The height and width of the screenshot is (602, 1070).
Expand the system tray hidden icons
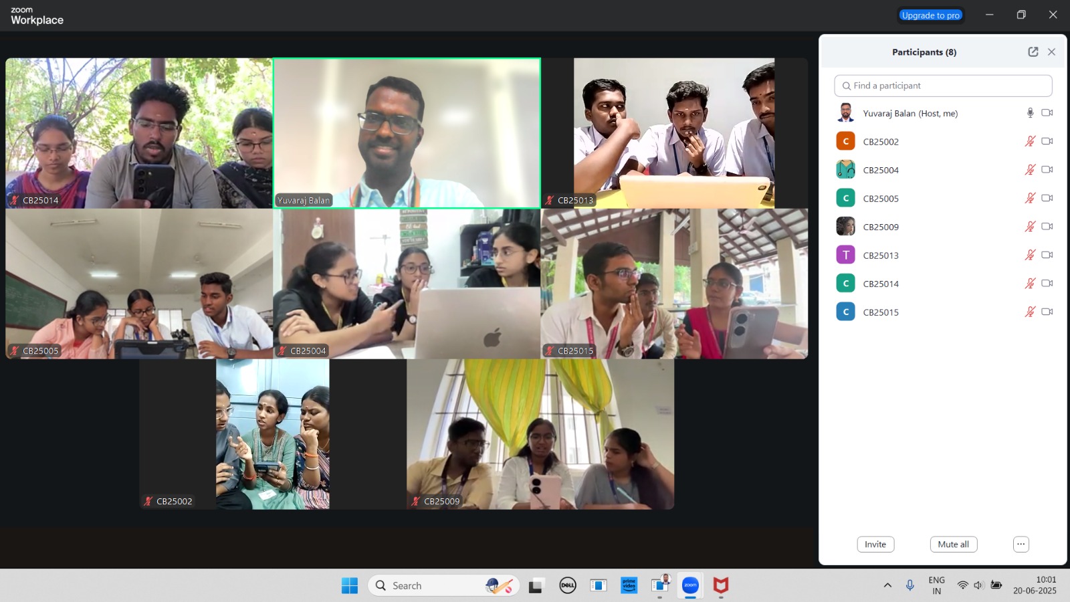click(887, 585)
